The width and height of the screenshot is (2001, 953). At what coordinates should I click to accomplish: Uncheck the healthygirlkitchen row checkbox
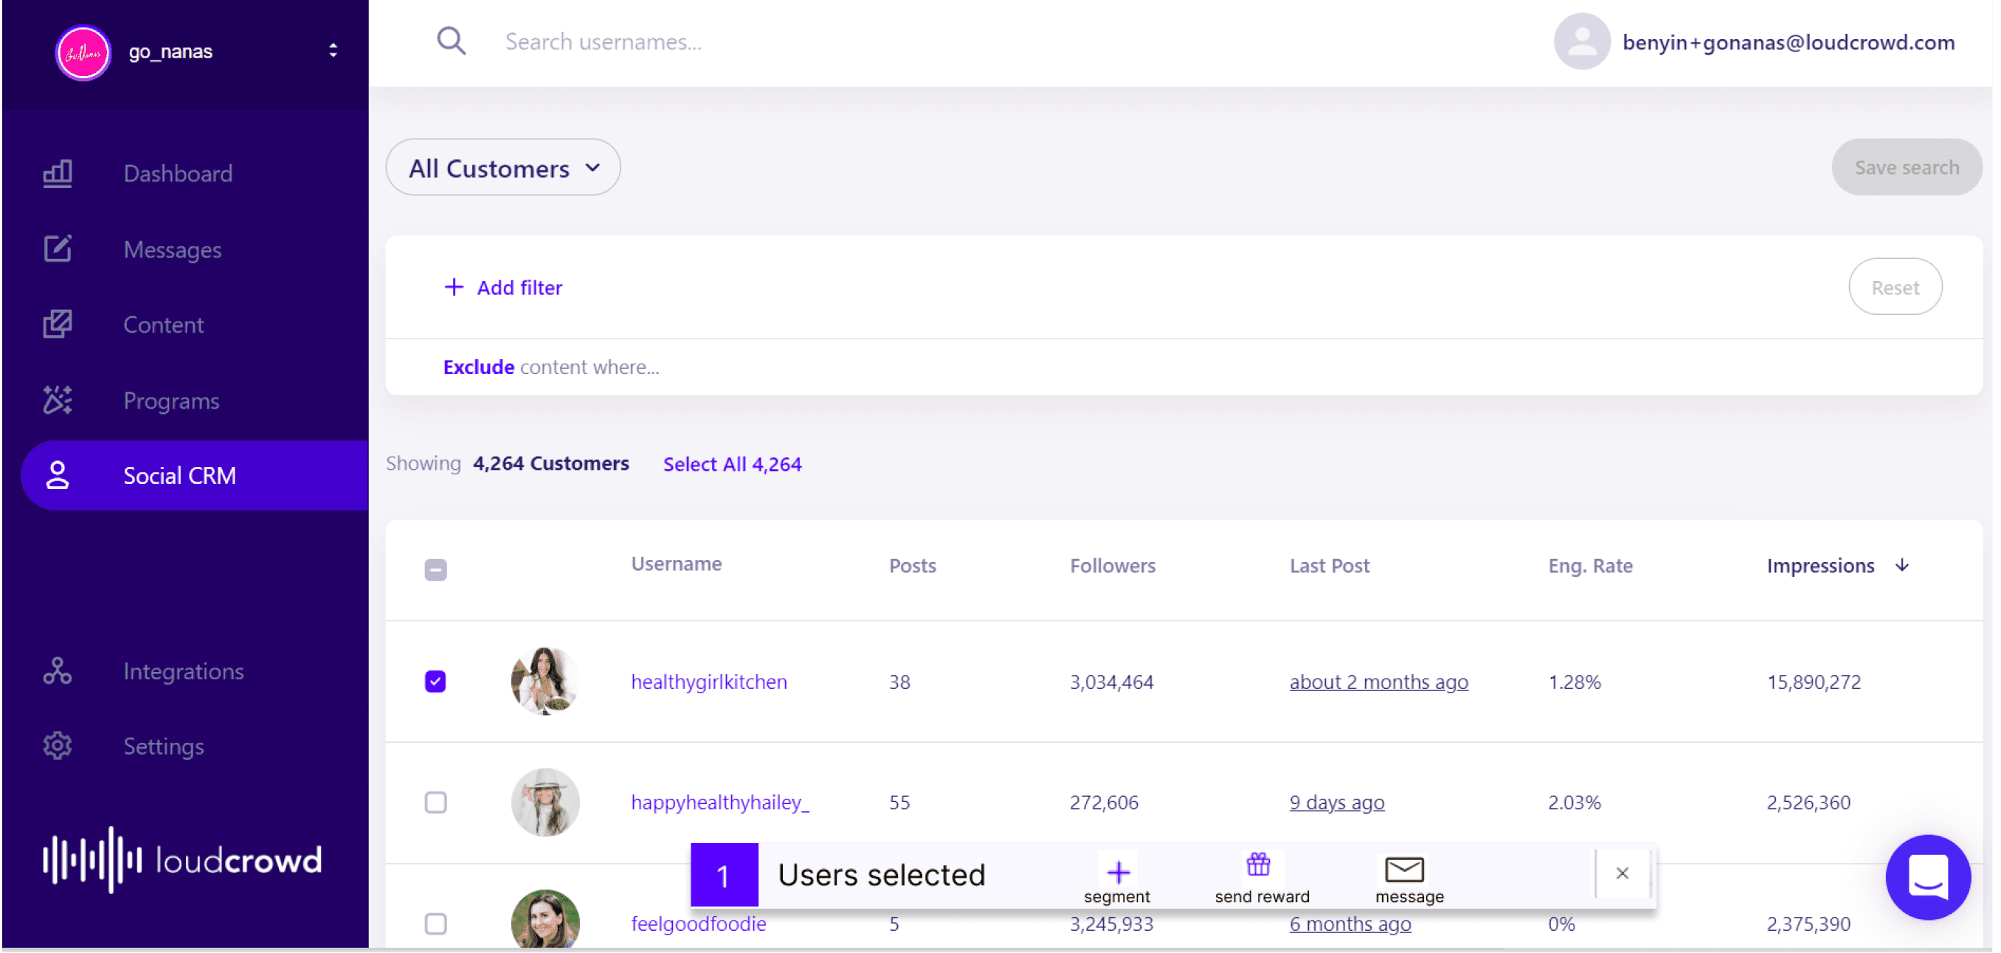436,681
